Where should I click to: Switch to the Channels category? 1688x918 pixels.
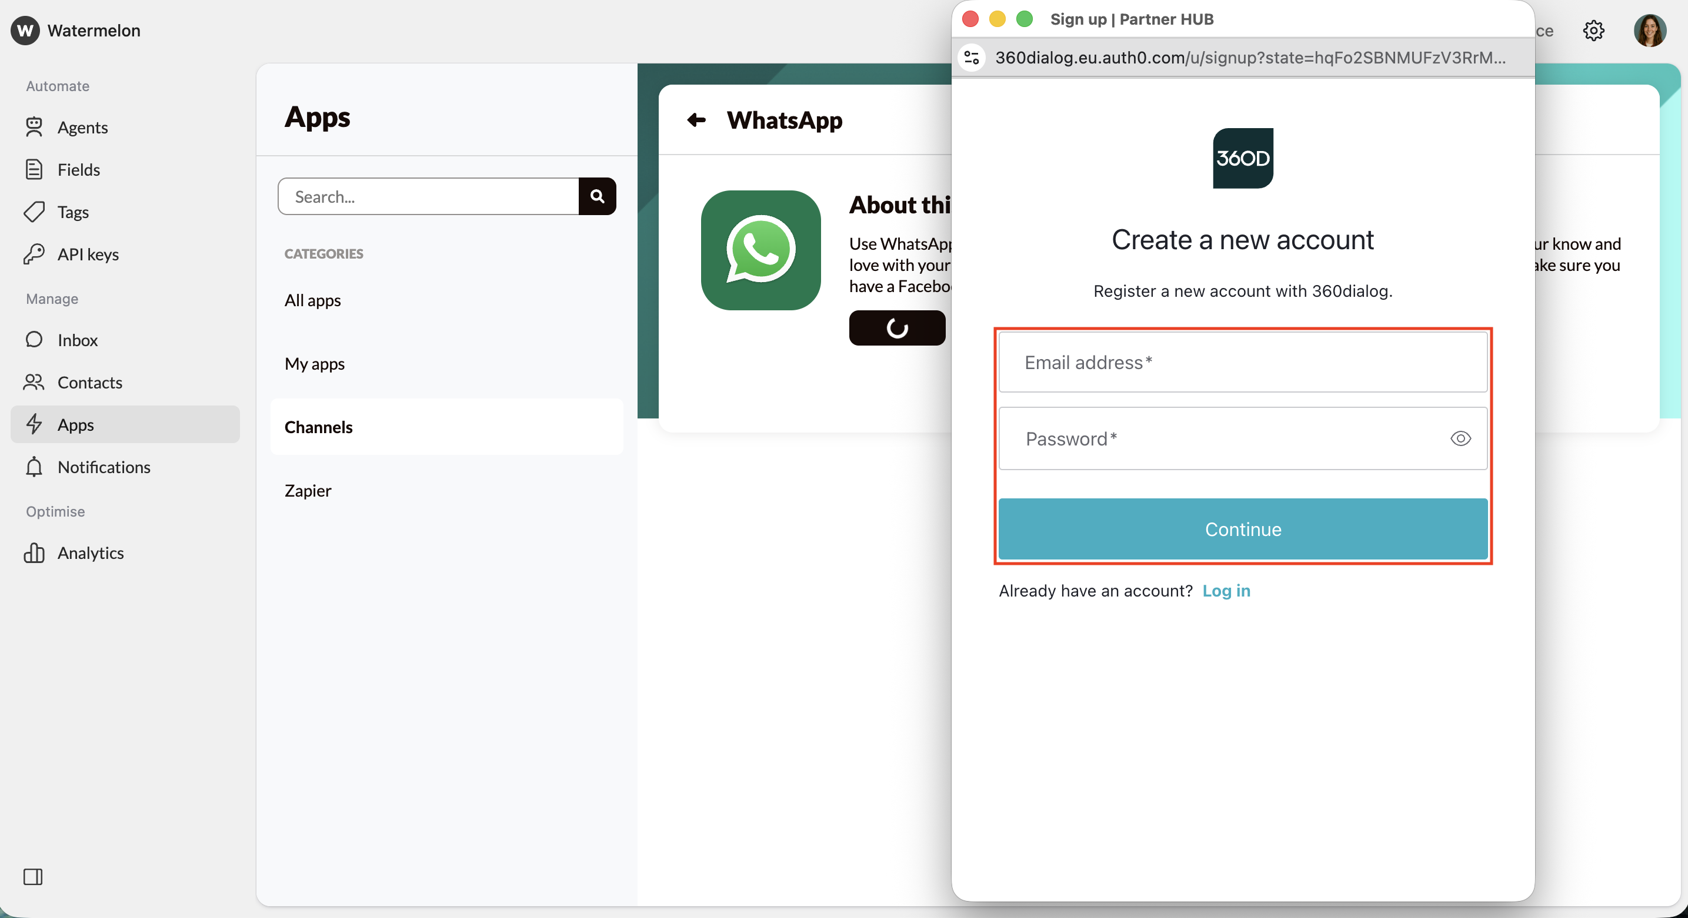click(x=318, y=427)
